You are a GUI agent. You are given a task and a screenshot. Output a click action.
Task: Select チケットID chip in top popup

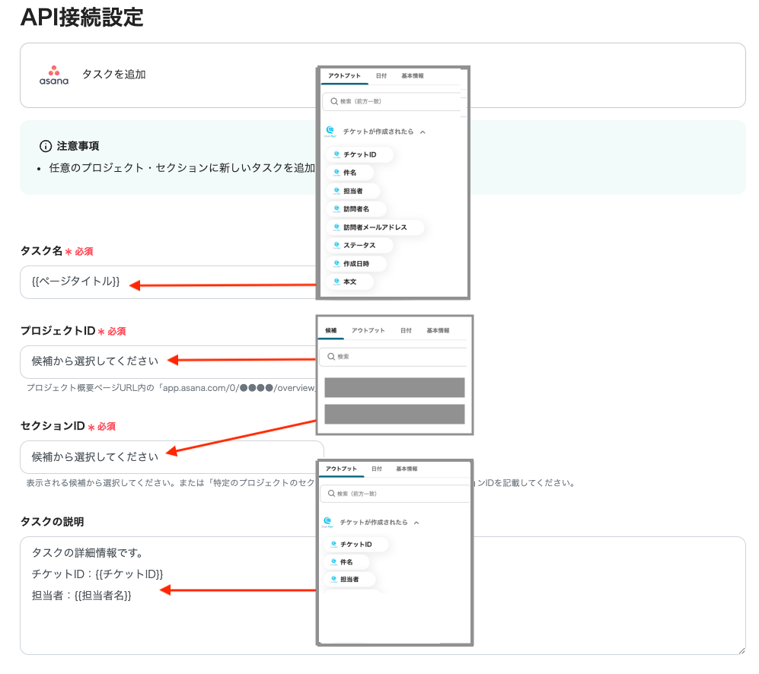359,154
